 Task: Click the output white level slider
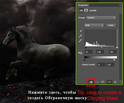pyautogui.click(x=114, y=60)
